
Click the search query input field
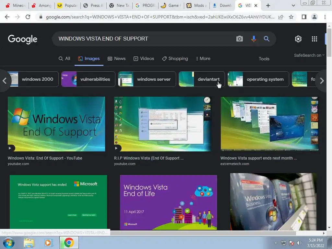click(x=144, y=39)
